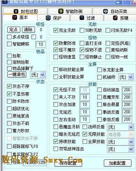Click the 定点 button
This screenshot has width=136, height=171.
pyautogui.click(x=14, y=30)
